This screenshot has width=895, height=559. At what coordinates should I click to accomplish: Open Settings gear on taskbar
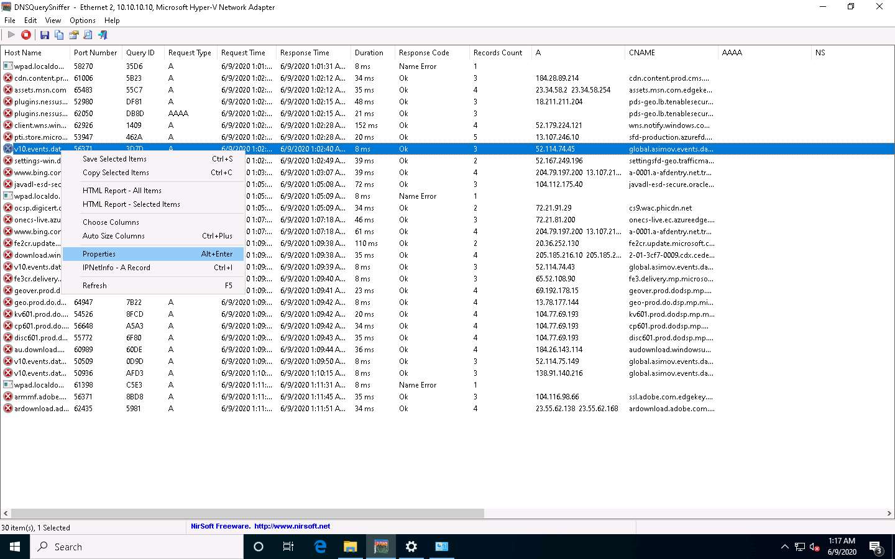(411, 547)
